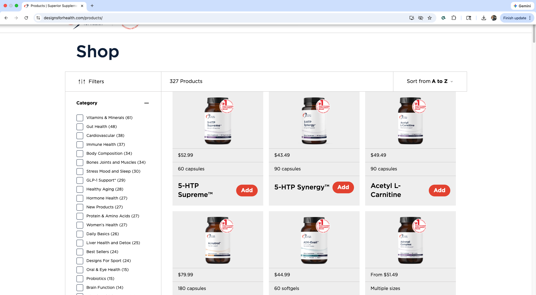Open the tracking protection eye icon
536x295 pixels.
pos(421,18)
